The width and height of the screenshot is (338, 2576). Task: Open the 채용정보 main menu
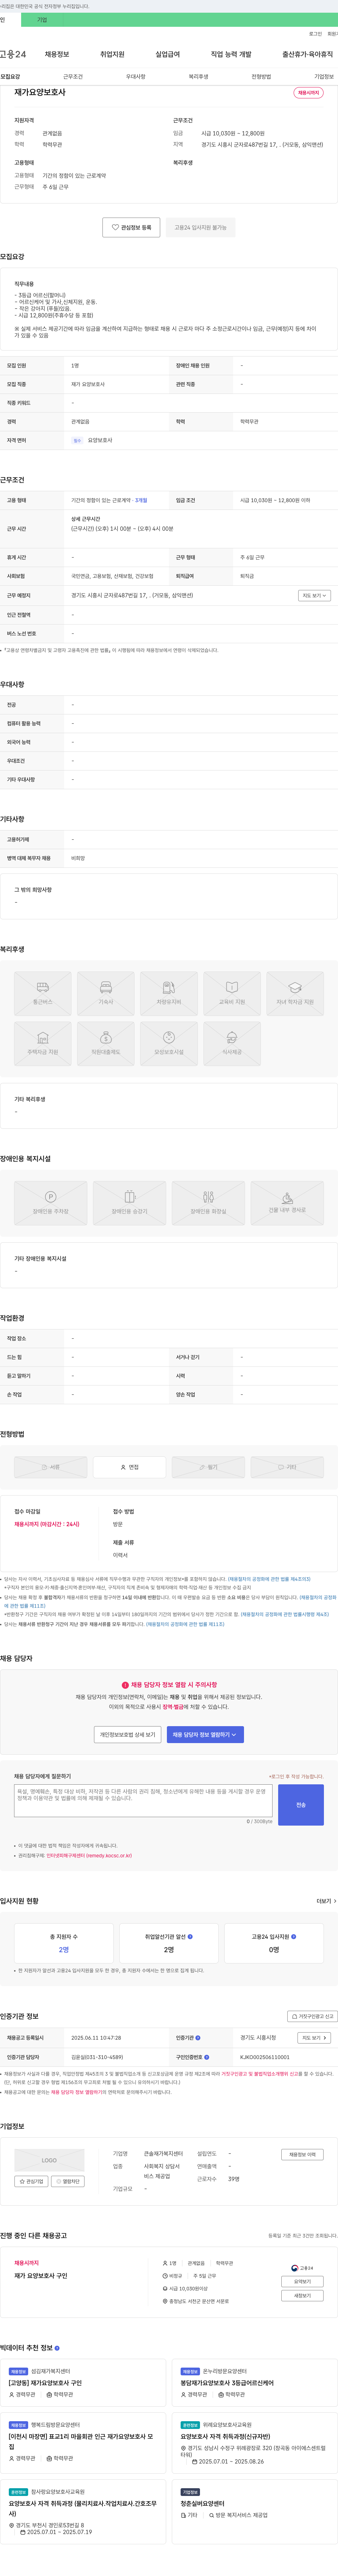coord(57,54)
